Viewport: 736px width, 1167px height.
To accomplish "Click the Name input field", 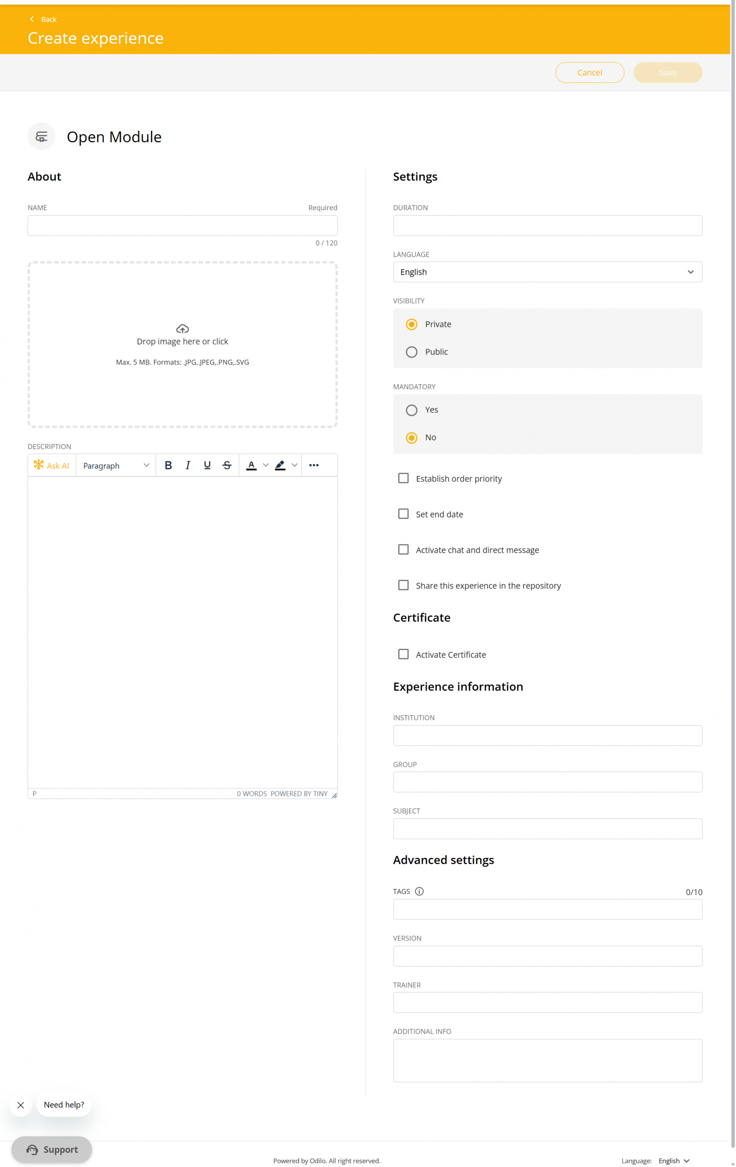I will coord(182,225).
